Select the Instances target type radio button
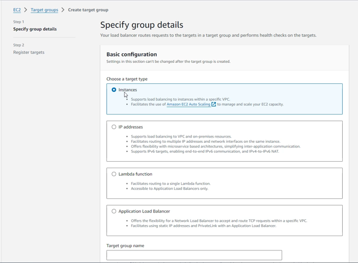This screenshot has width=358, height=263. [114, 90]
